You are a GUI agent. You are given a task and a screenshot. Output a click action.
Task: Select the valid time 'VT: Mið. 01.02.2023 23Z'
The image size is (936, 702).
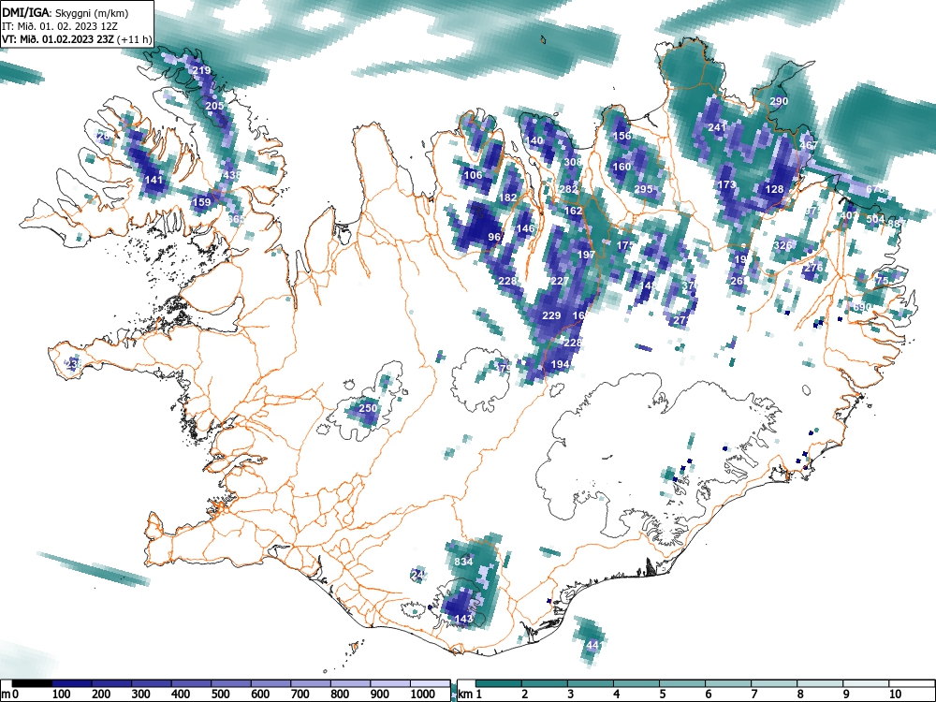click(58, 40)
